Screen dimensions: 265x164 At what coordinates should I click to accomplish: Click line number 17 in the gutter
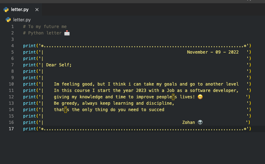pos(11,129)
